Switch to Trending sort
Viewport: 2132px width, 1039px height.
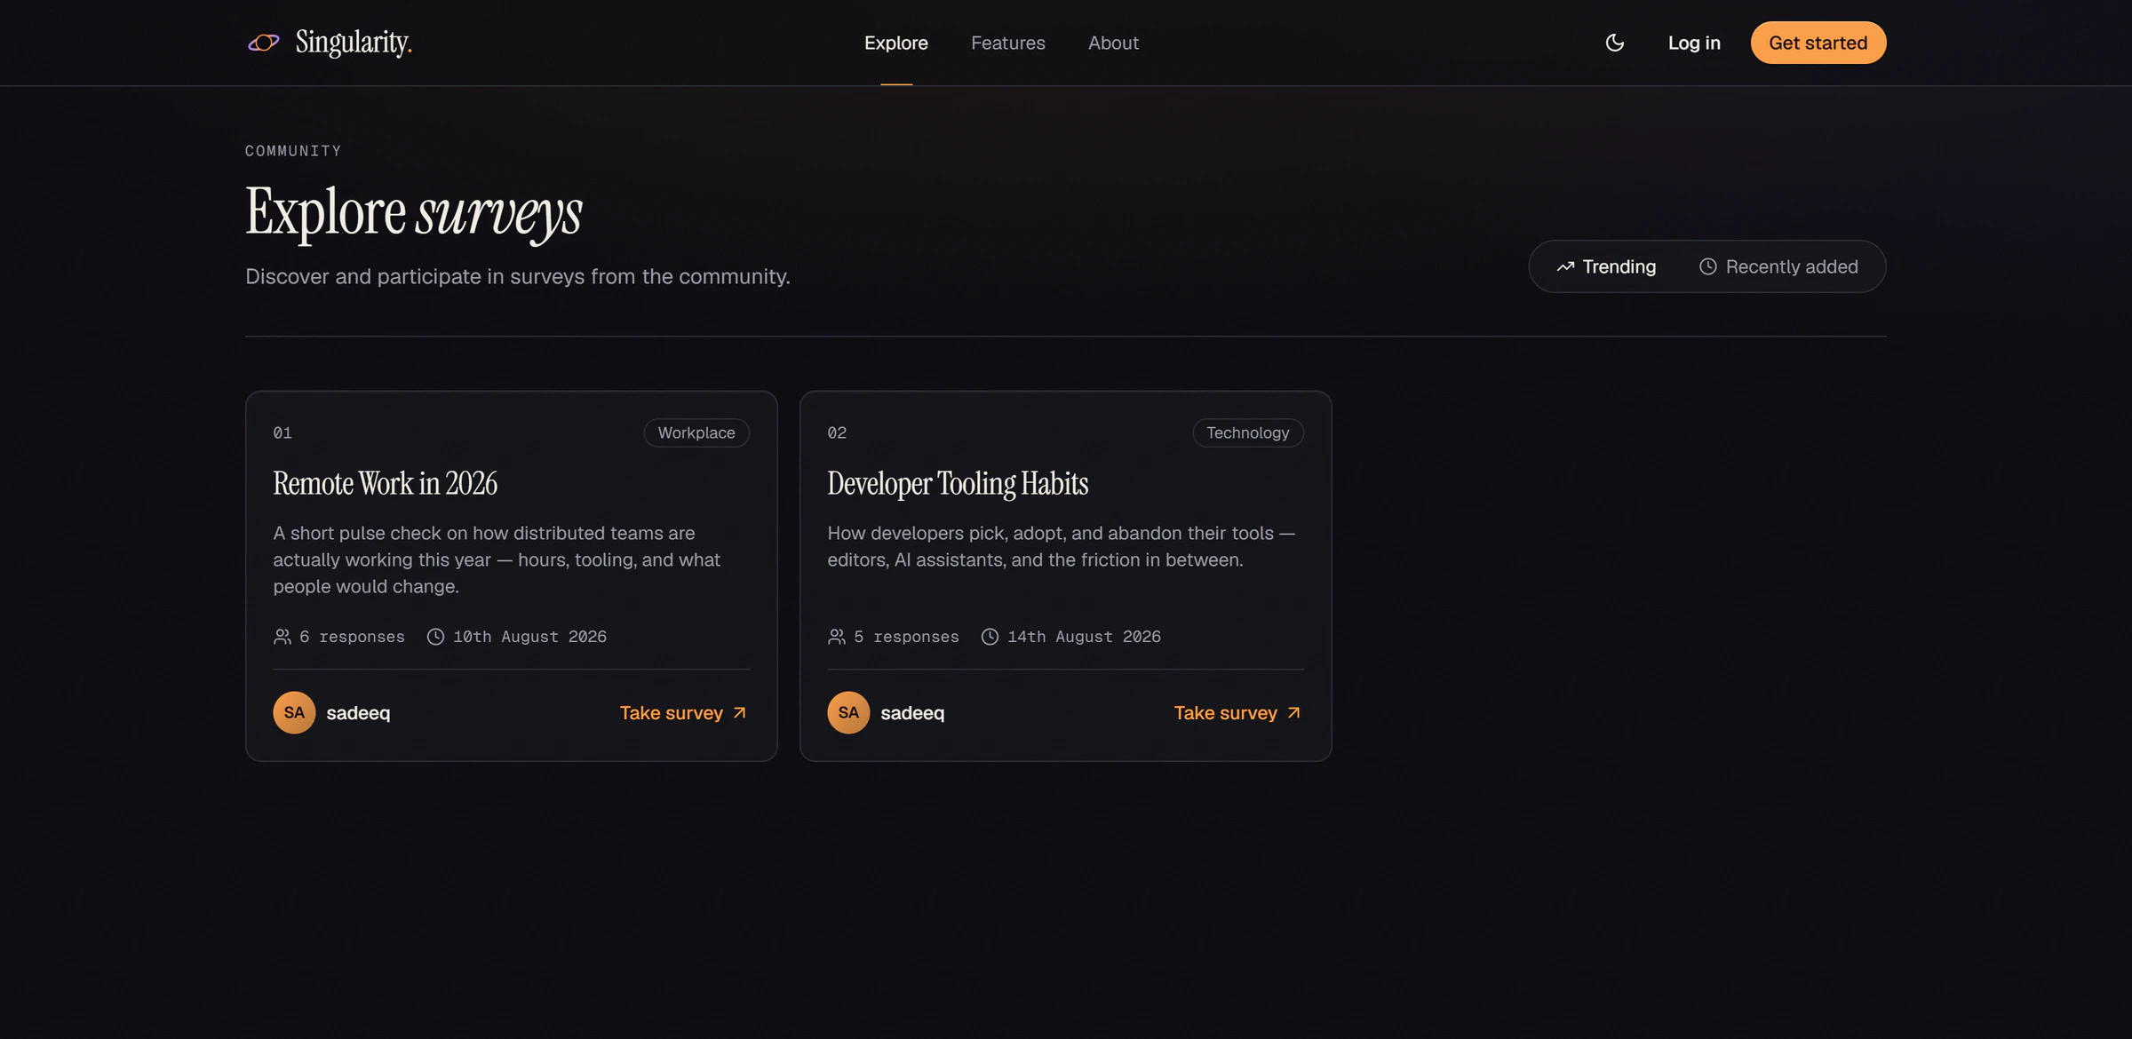pyautogui.click(x=1606, y=266)
